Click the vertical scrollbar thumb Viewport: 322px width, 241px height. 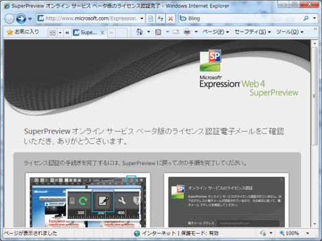point(315,96)
